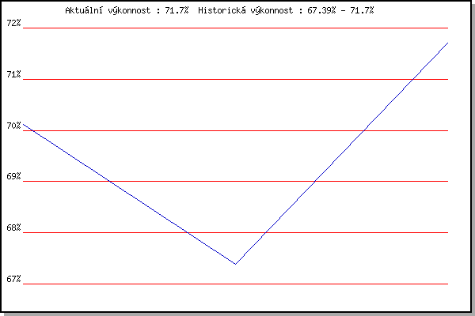Image resolution: width=475 pixels, height=316 pixels.
Task: Click the 68% axis label
Action: click(13, 228)
